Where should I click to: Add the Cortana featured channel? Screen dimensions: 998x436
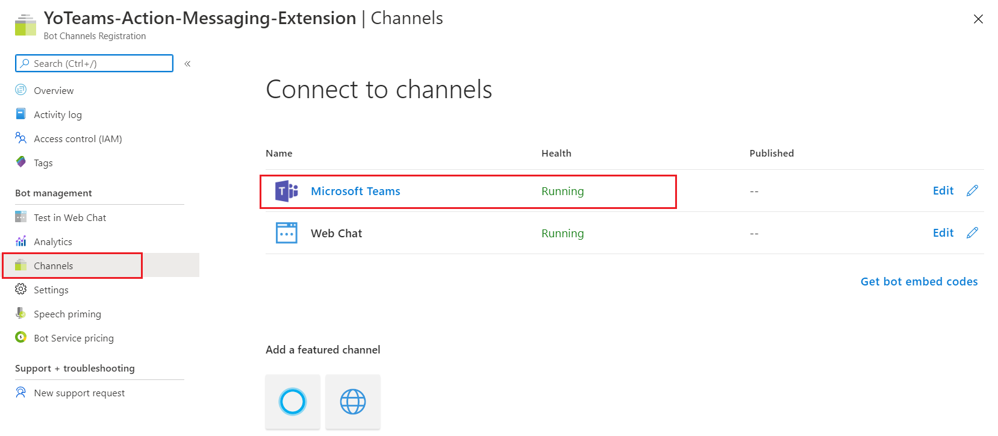(x=293, y=402)
